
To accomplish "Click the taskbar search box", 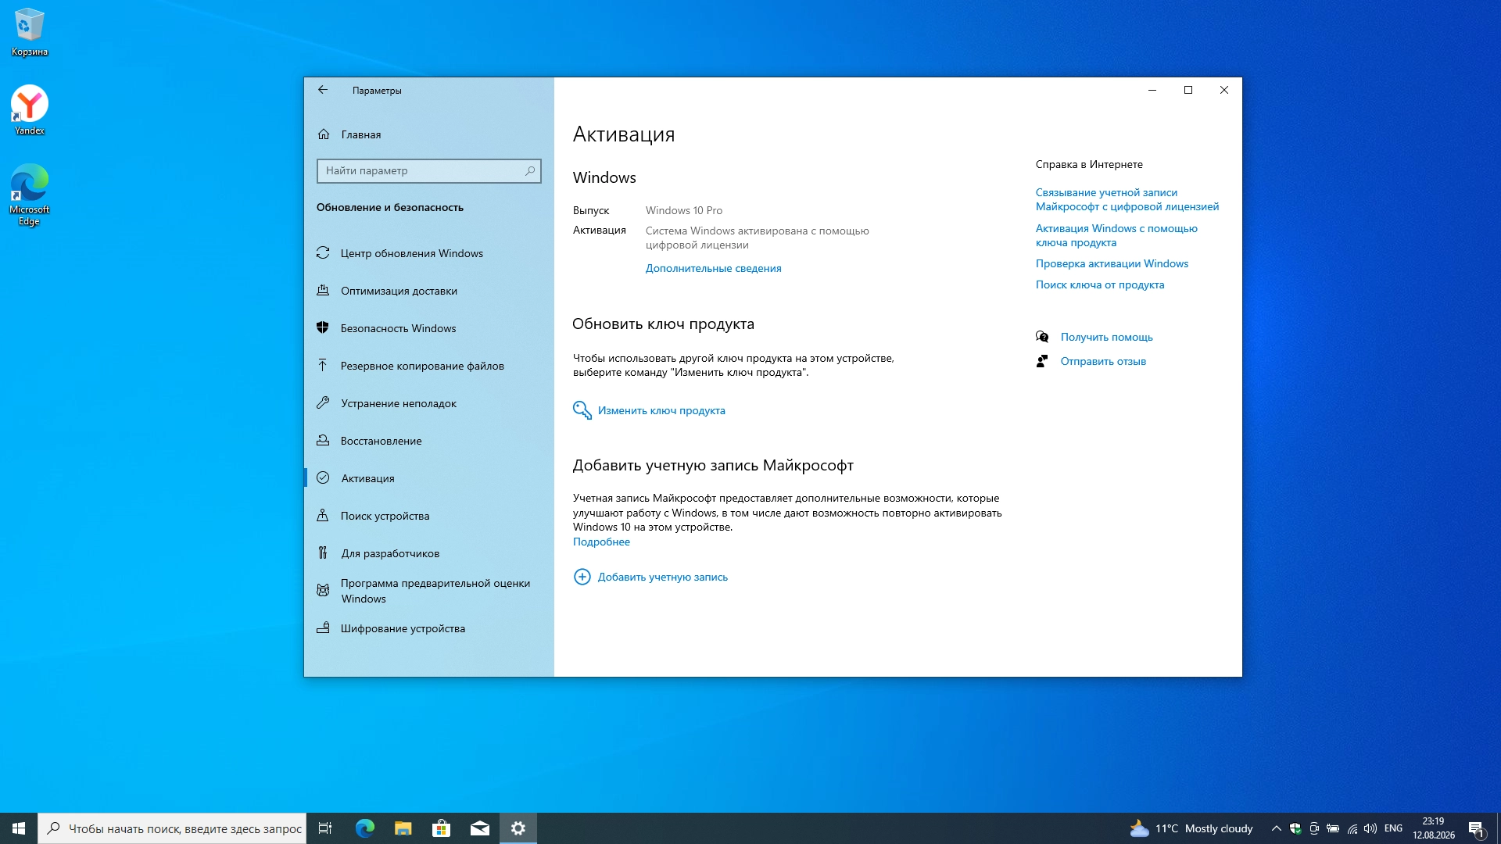I will [x=172, y=828].
